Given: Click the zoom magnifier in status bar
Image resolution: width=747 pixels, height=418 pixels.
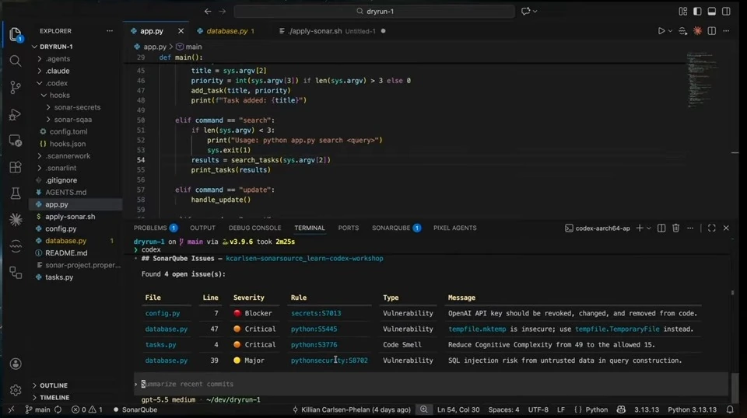Looking at the screenshot, I should [x=423, y=409].
